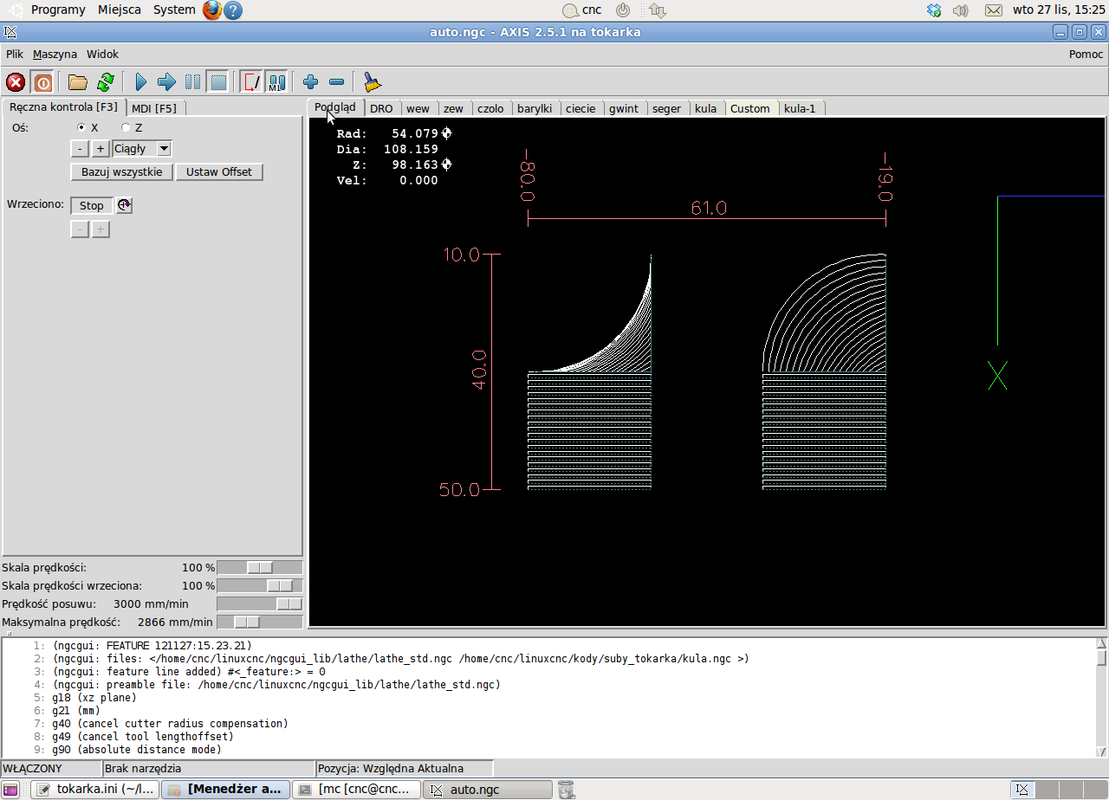Pause program execution in the toolbar
This screenshot has width=1109, height=800.
pos(192,82)
